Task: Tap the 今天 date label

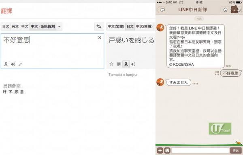Action: (x=199, y=19)
